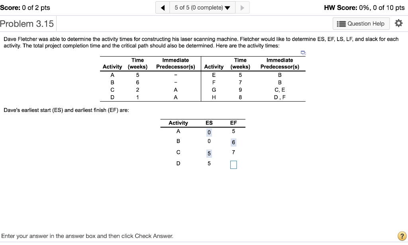Click the empty EF box for activity D
The image size is (408, 245).
pyautogui.click(x=233, y=165)
